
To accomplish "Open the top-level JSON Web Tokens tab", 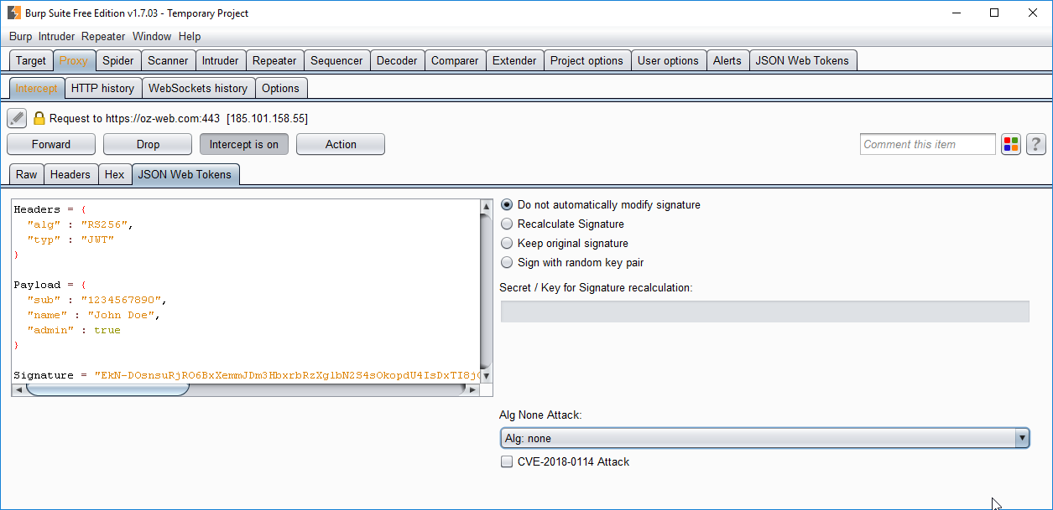I will [x=803, y=60].
